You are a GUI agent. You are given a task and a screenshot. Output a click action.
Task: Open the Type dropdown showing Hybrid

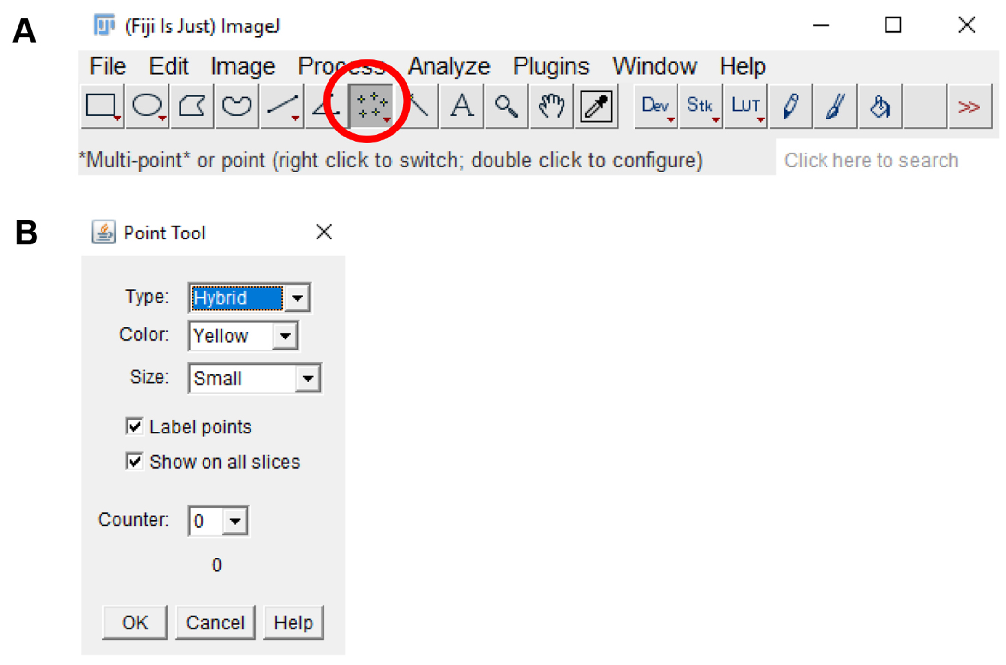coord(249,298)
